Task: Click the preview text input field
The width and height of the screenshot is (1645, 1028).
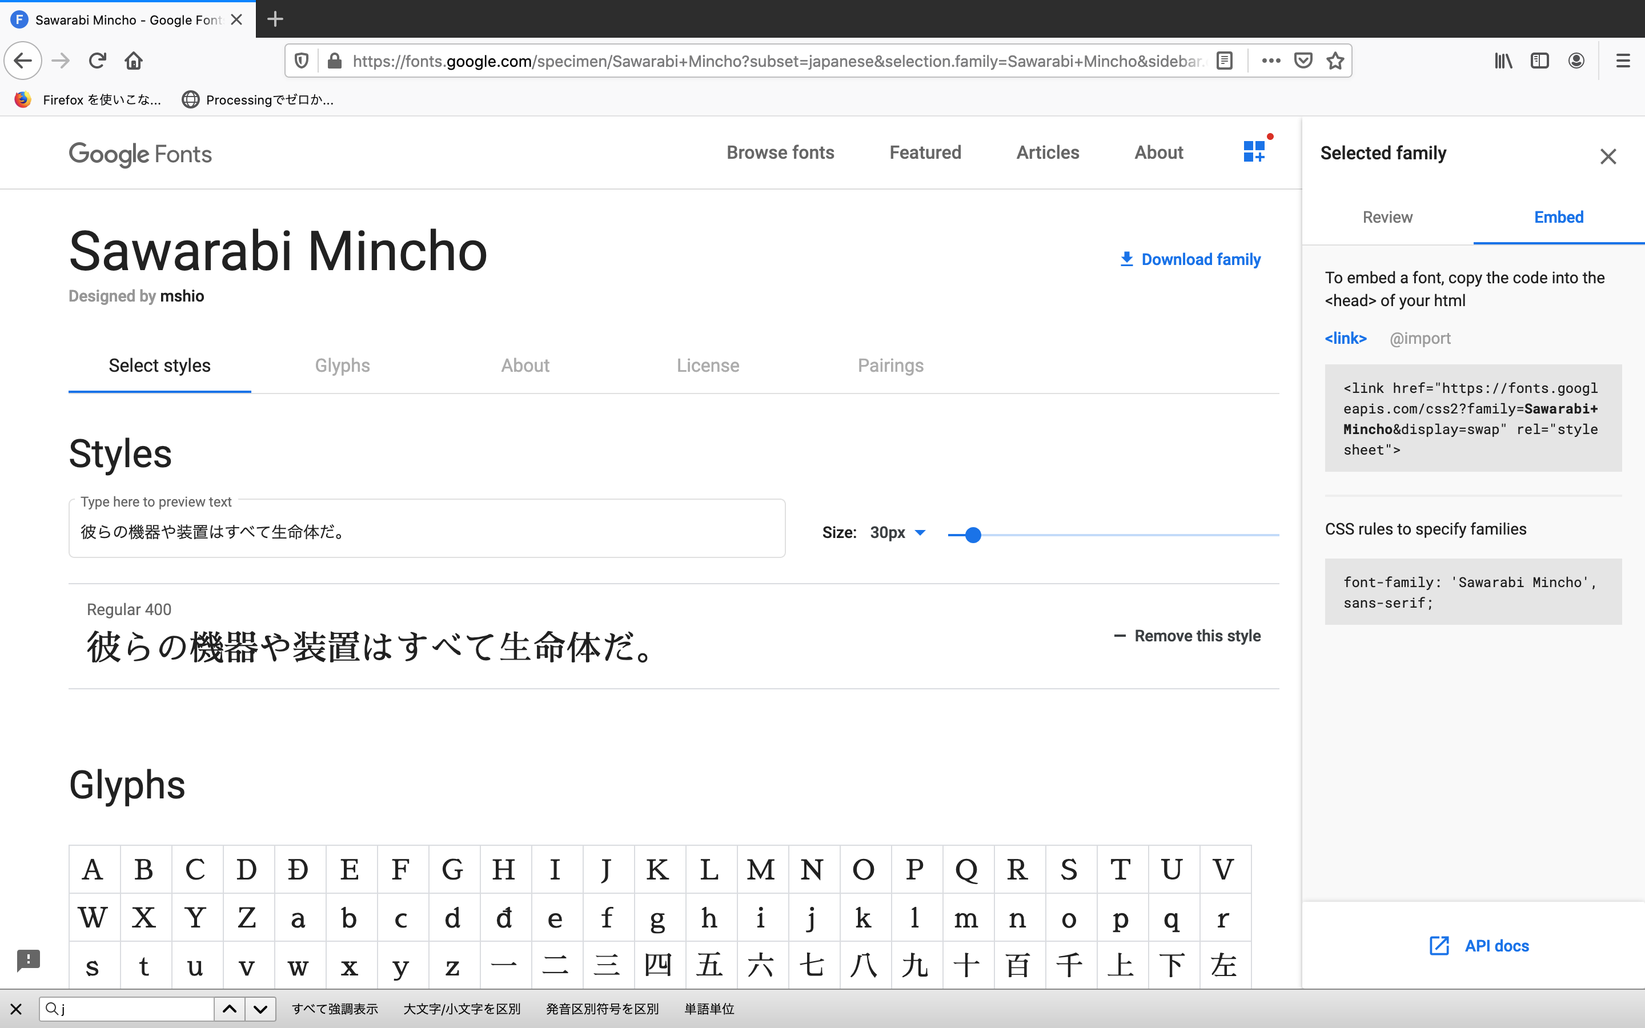Action: [426, 531]
